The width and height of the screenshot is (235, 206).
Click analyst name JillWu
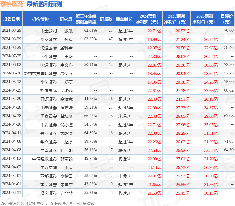(x=67, y=90)
